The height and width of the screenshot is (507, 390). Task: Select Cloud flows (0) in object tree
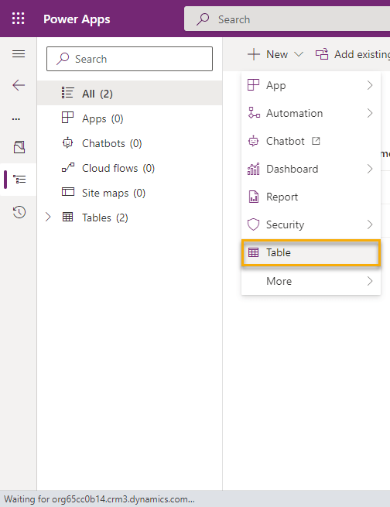pyautogui.click(x=130, y=168)
